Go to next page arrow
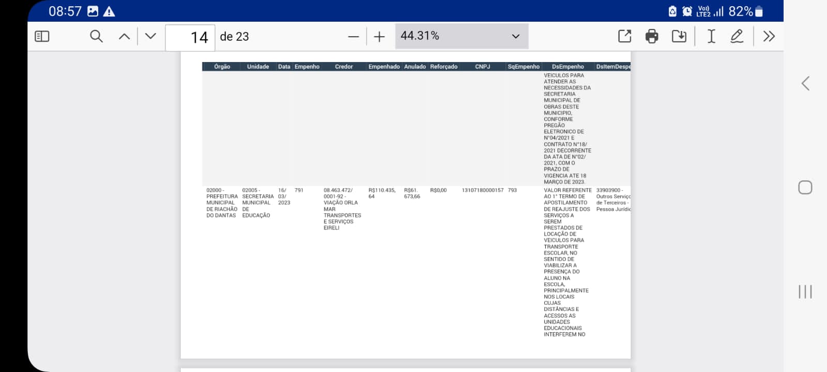 tap(150, 36)
